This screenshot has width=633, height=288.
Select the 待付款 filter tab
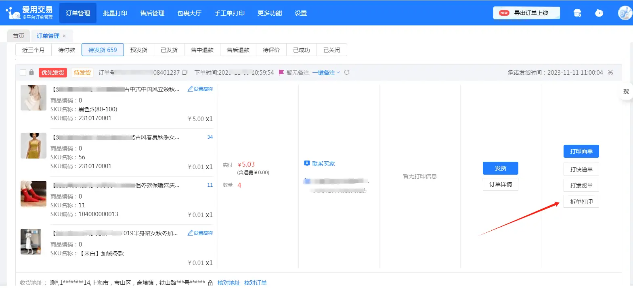pyautogui.click(x=67, y=50)
